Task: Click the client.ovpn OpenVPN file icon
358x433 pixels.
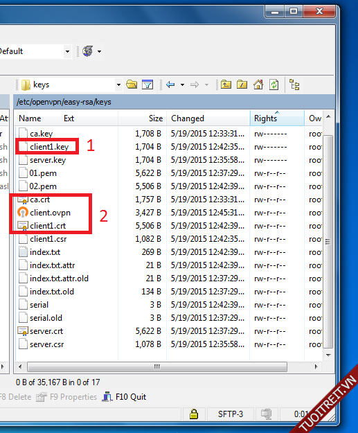Action: [23, 213]
